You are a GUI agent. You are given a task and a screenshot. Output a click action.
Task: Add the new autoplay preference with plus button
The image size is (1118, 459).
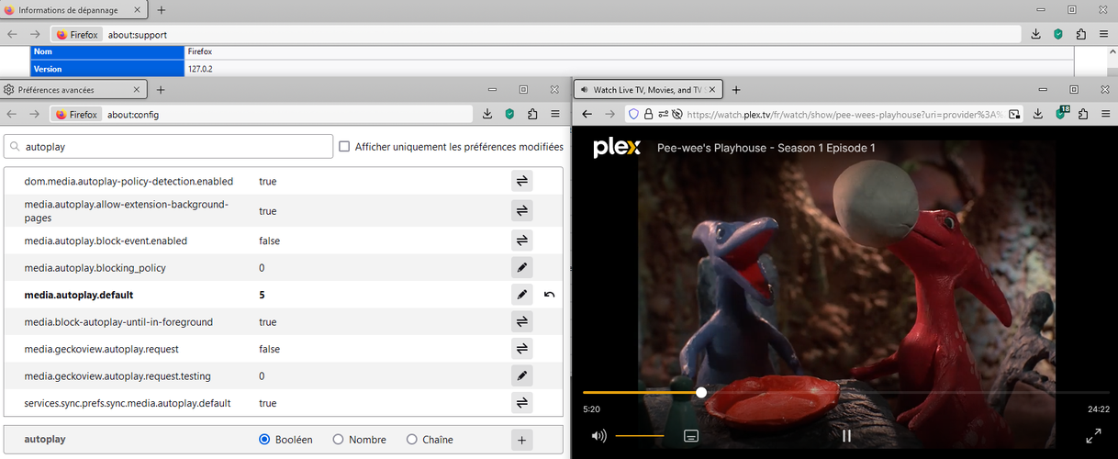(521, 440)
